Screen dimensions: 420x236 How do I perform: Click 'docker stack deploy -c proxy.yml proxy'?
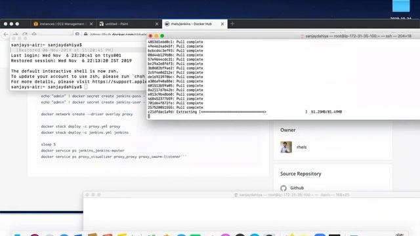81,127
